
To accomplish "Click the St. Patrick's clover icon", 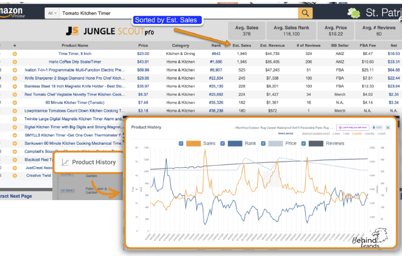I will (354, 13).
